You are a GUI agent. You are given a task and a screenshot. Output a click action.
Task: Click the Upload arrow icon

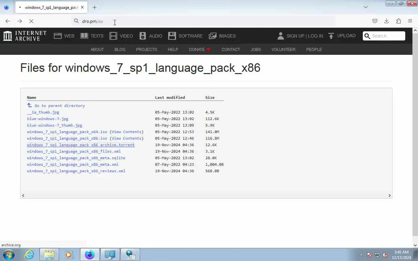click(331, 36)
